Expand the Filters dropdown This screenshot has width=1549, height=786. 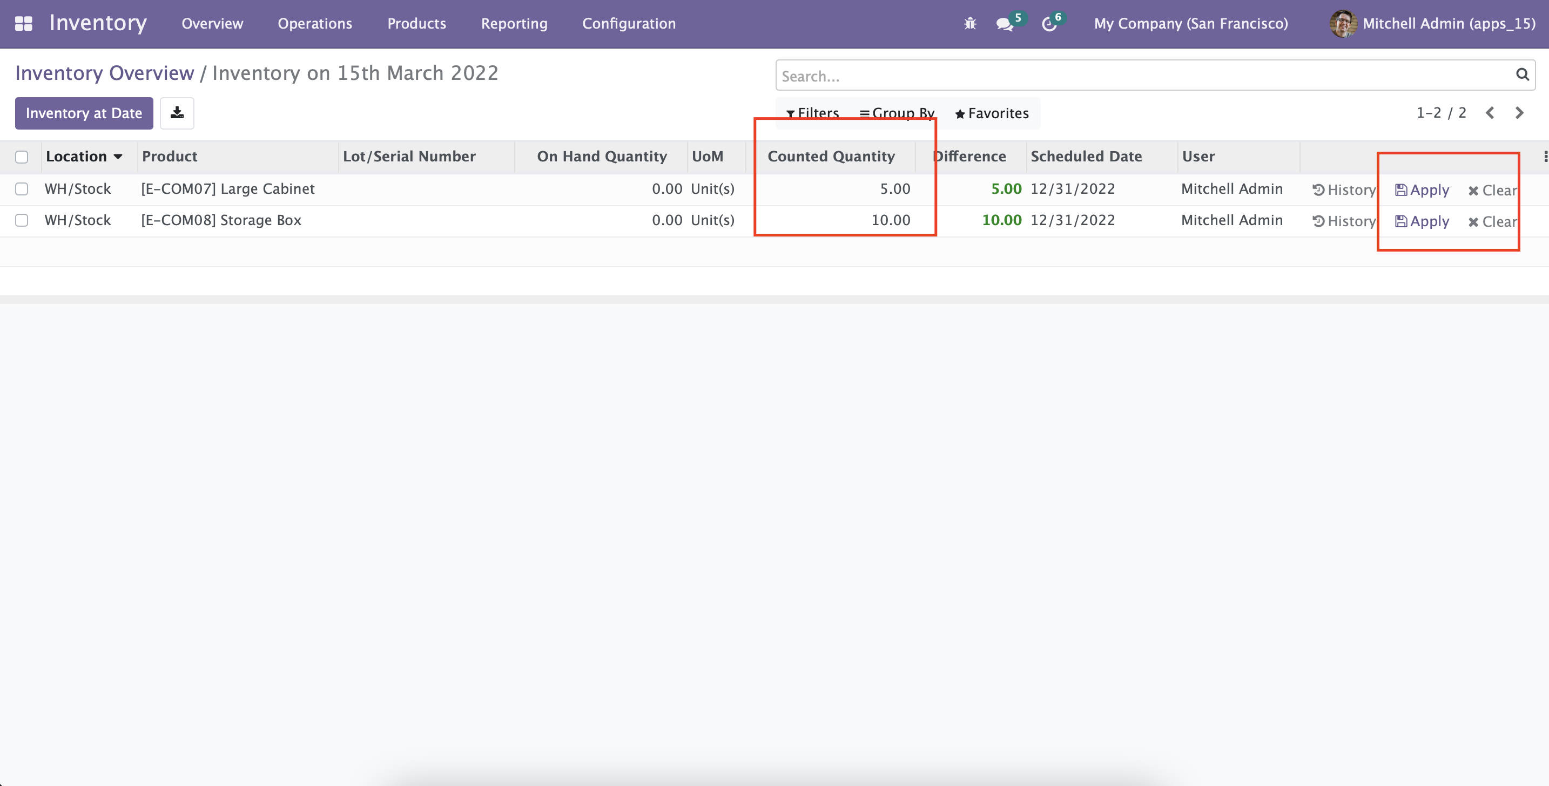click(812, 113)
